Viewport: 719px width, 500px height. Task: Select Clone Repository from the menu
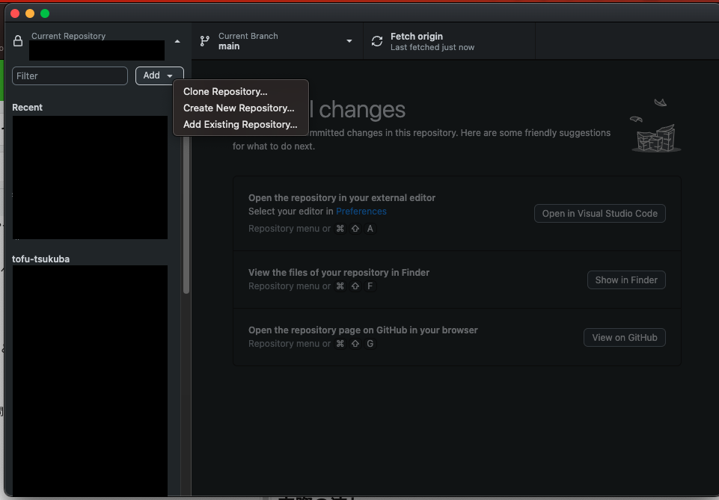pos(224,91)
